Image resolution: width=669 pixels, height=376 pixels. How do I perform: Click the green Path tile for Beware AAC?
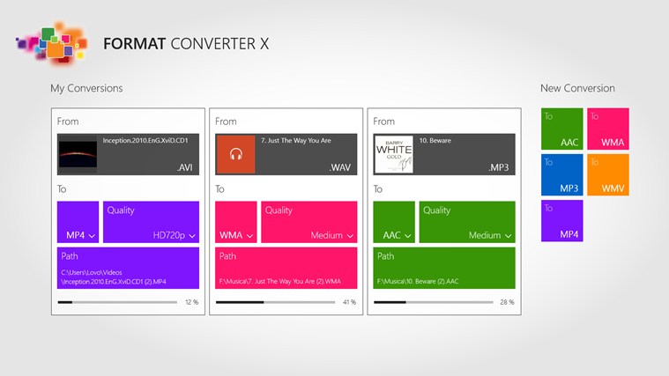coord(443,268)
